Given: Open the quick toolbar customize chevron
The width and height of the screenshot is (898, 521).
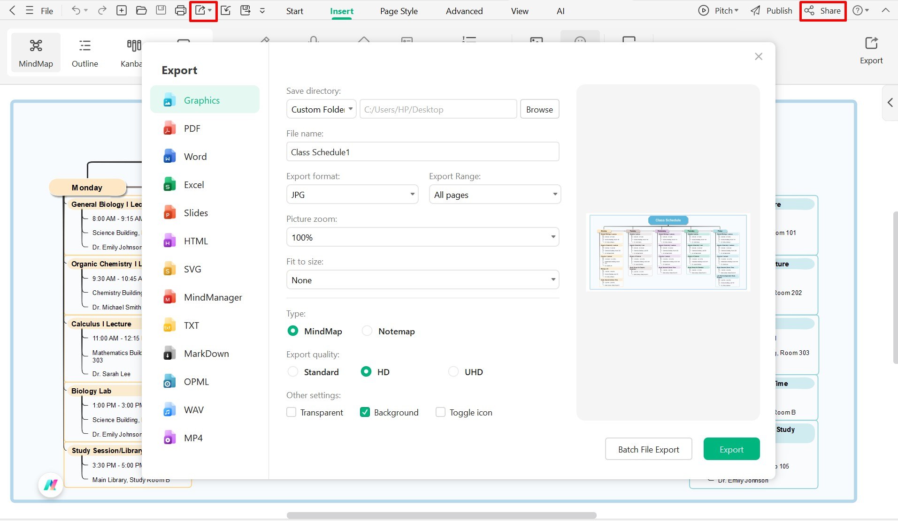Looking at the screenshot, I should 262,11.
